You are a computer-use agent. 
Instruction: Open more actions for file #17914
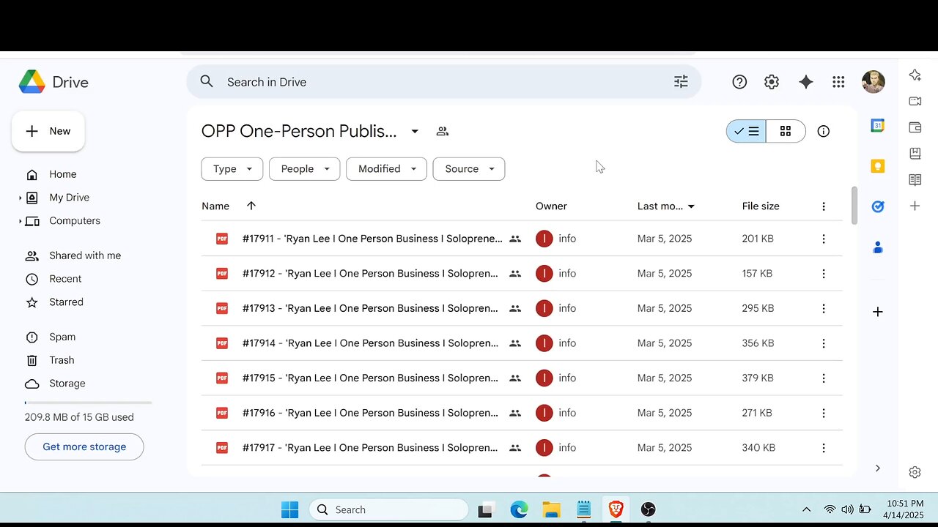pyautogui.click(x=824, y=343)
